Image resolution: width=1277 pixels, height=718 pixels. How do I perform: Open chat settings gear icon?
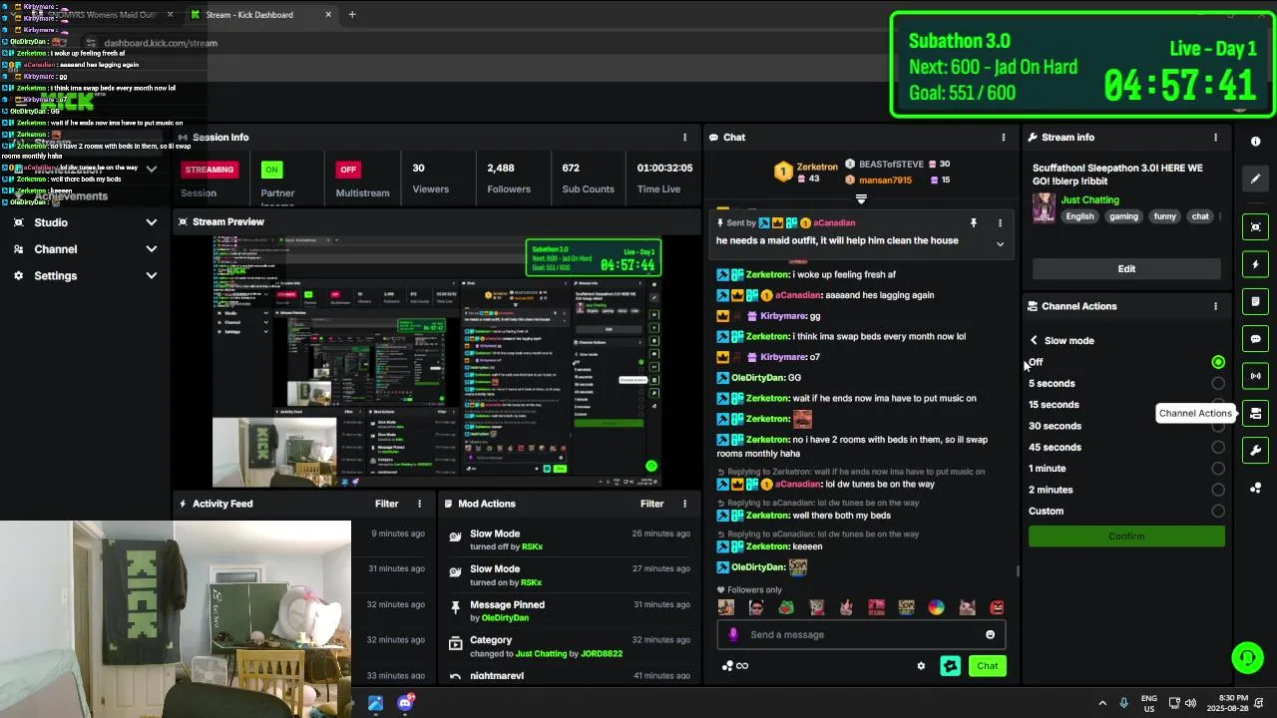[921, 666]
